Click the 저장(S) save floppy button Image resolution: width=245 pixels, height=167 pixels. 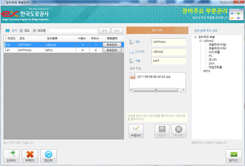(162, 131)
